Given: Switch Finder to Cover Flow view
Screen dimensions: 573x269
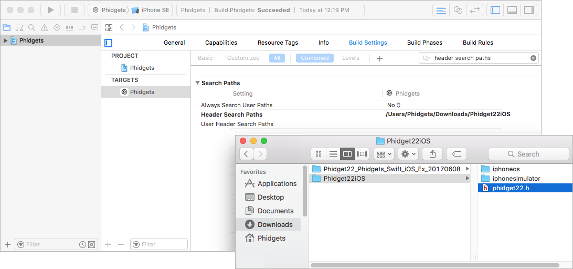Looking at the screenshot, I should pyautogui.click(x=362, y=154).
